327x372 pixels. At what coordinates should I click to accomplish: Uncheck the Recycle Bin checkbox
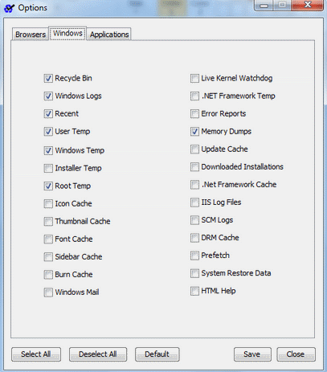(48, 79)
